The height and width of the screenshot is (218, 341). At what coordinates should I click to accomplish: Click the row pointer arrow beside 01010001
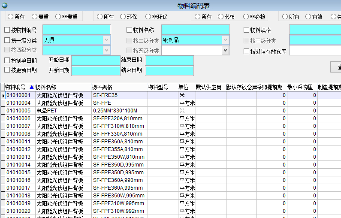(3, 95)
